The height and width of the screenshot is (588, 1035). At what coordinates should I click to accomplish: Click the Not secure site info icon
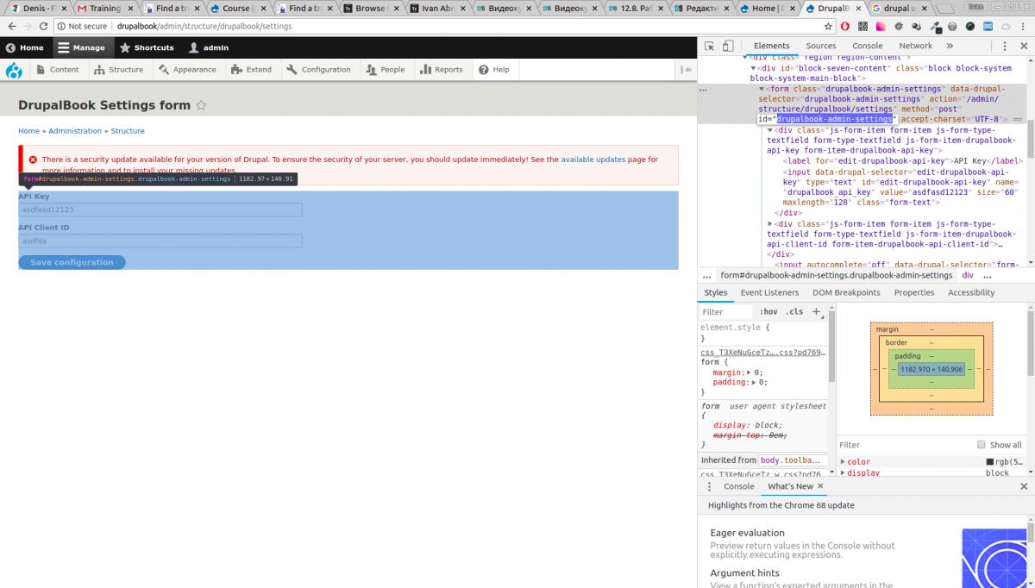click(62, 26)
